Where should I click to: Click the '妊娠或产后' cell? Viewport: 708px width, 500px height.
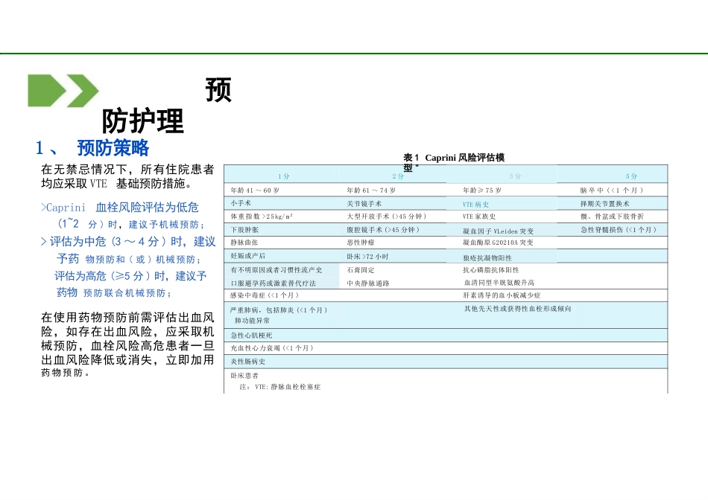(x=248, y=256)
